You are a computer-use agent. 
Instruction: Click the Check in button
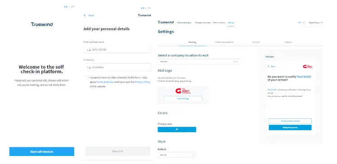[117, 151]
